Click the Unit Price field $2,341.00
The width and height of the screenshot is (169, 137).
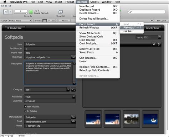point(50,101)
